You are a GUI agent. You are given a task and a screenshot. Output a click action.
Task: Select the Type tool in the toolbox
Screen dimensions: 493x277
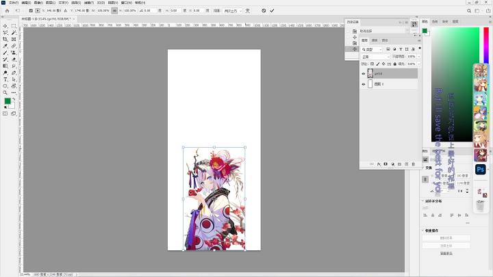click(x=5, y=79)
